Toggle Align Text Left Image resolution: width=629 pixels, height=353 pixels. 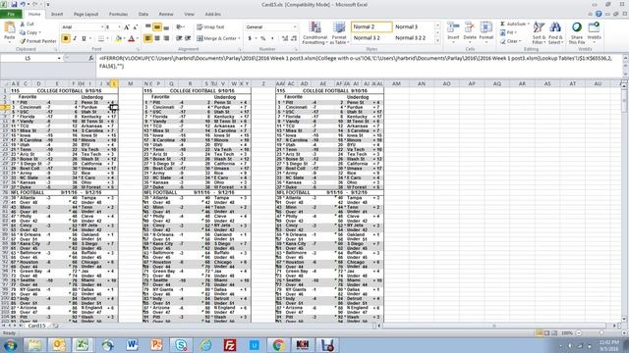tap(148, 38)
